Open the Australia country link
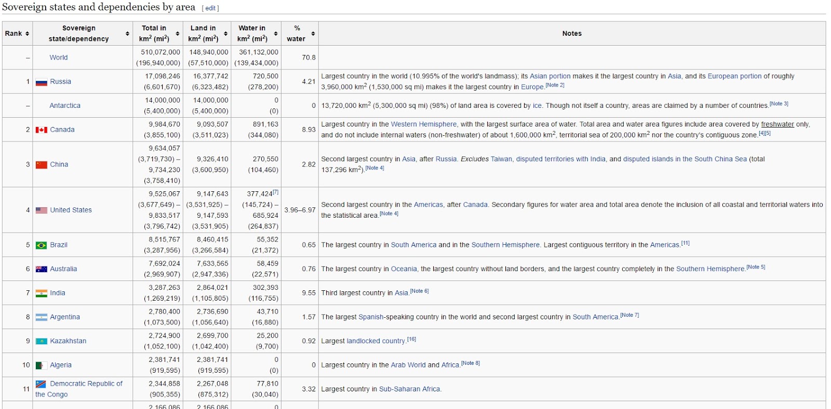 pos(63,269)
